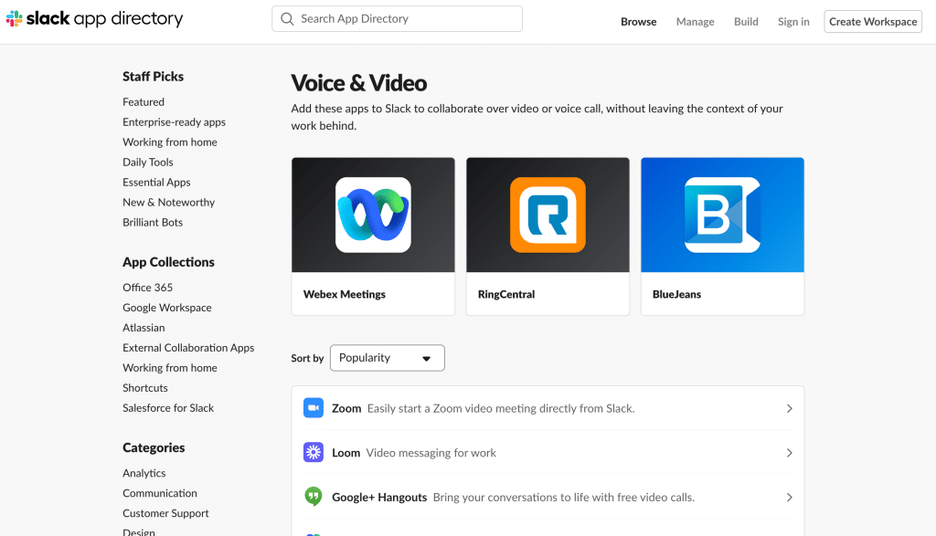Click the Google+ Hangouts icon
This screenshot has width=936, height=536.
pos(314,496)
